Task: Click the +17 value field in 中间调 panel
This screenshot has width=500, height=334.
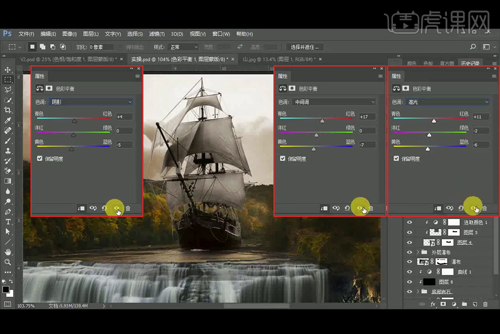Action: point(367,117)
